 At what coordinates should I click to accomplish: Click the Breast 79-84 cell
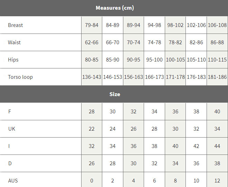click(x=92, y=25)
